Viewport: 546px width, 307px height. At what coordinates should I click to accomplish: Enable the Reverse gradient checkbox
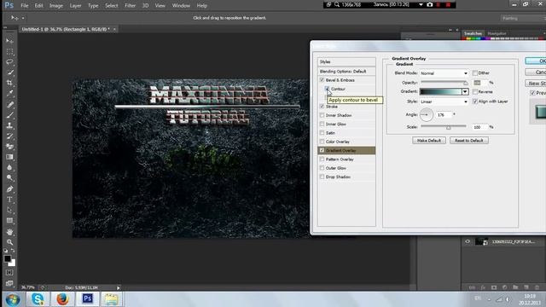coord(475,92)
